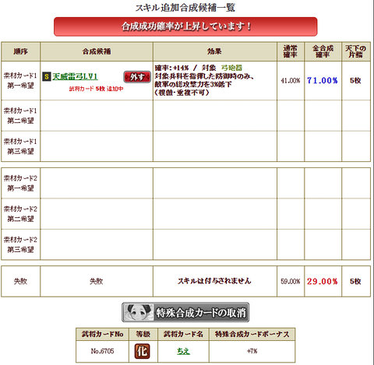Click the 通常確率 column header

(x=291, y=51)
